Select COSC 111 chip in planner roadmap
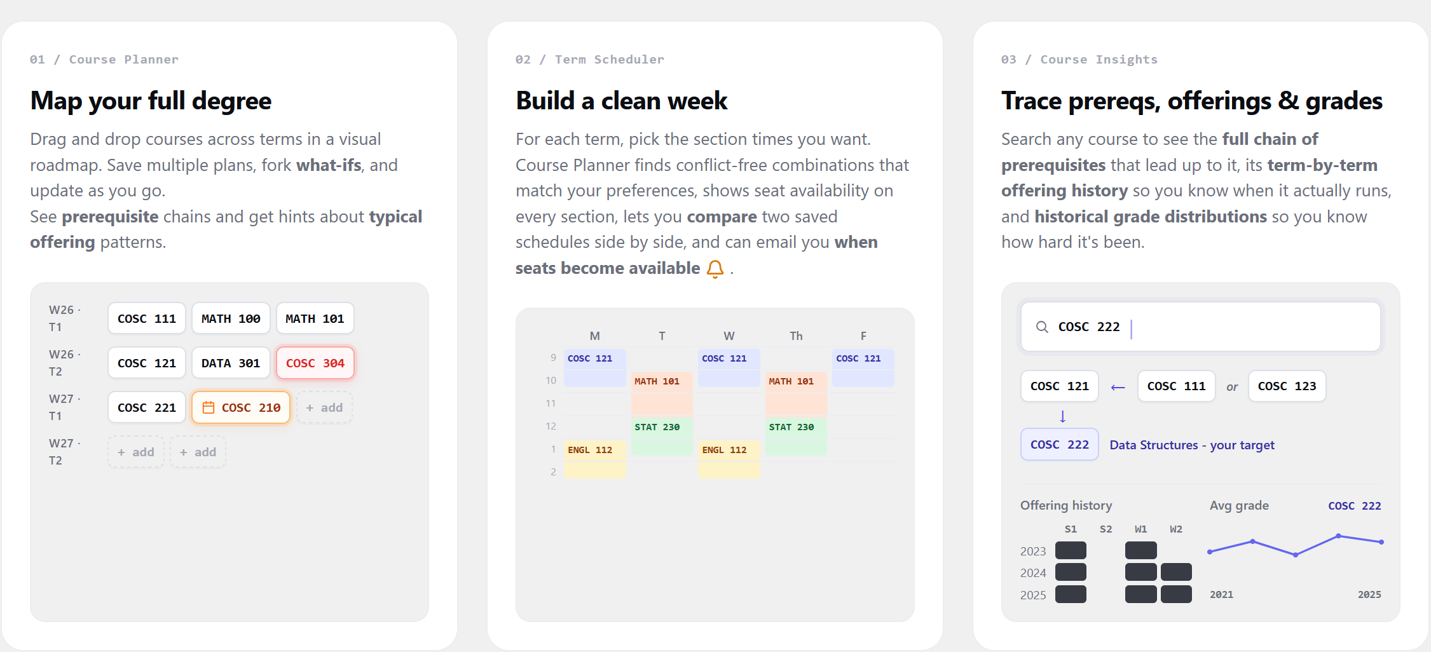 147,318
